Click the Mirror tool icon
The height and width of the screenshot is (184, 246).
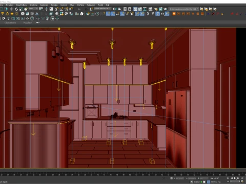115,9
